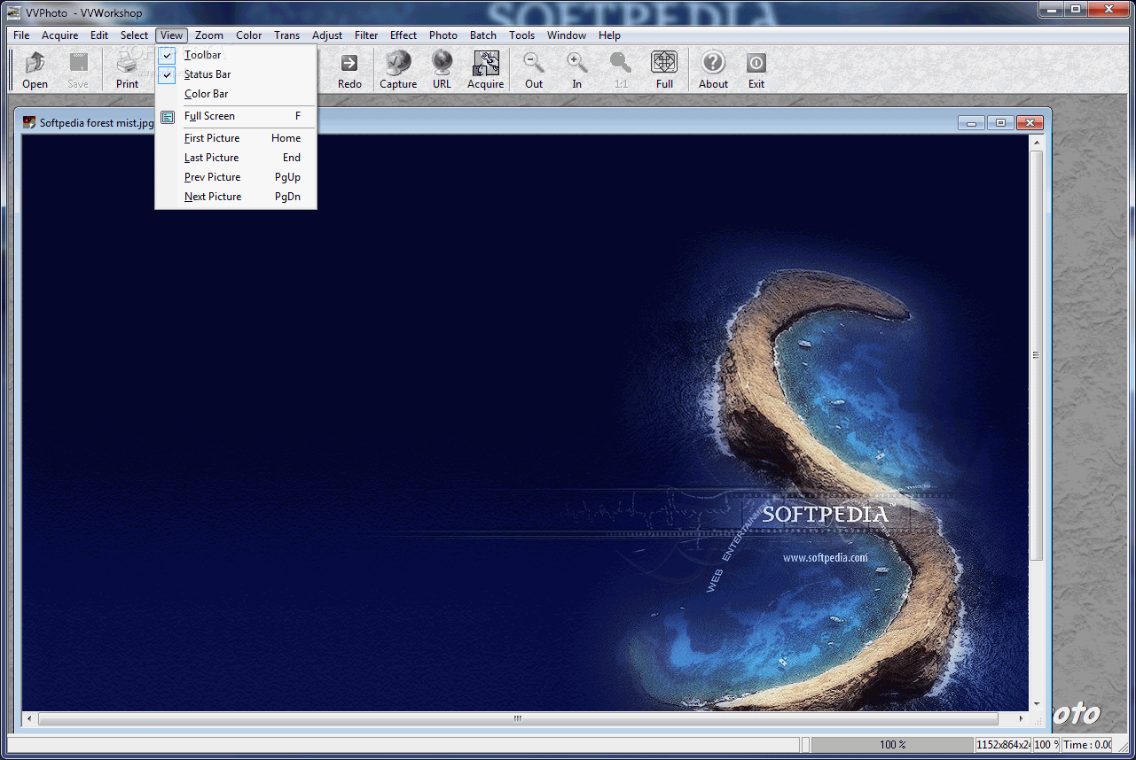Click the Exit toolbar icon
This screenshot has width=1136, height=760.
pos(756,70)
